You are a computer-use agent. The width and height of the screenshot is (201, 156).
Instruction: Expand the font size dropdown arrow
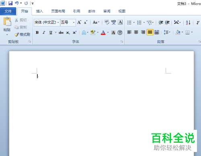[74, 23]
